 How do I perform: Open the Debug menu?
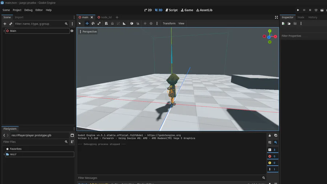(x=28, y=10)
